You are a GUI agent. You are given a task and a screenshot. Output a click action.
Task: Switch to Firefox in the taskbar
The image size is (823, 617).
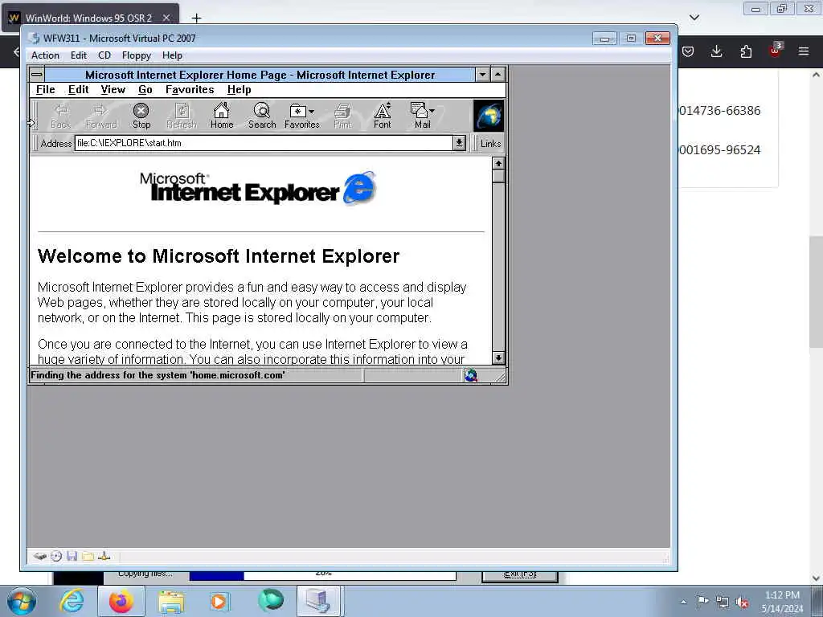pyautogui.click(x=121, y=601)
